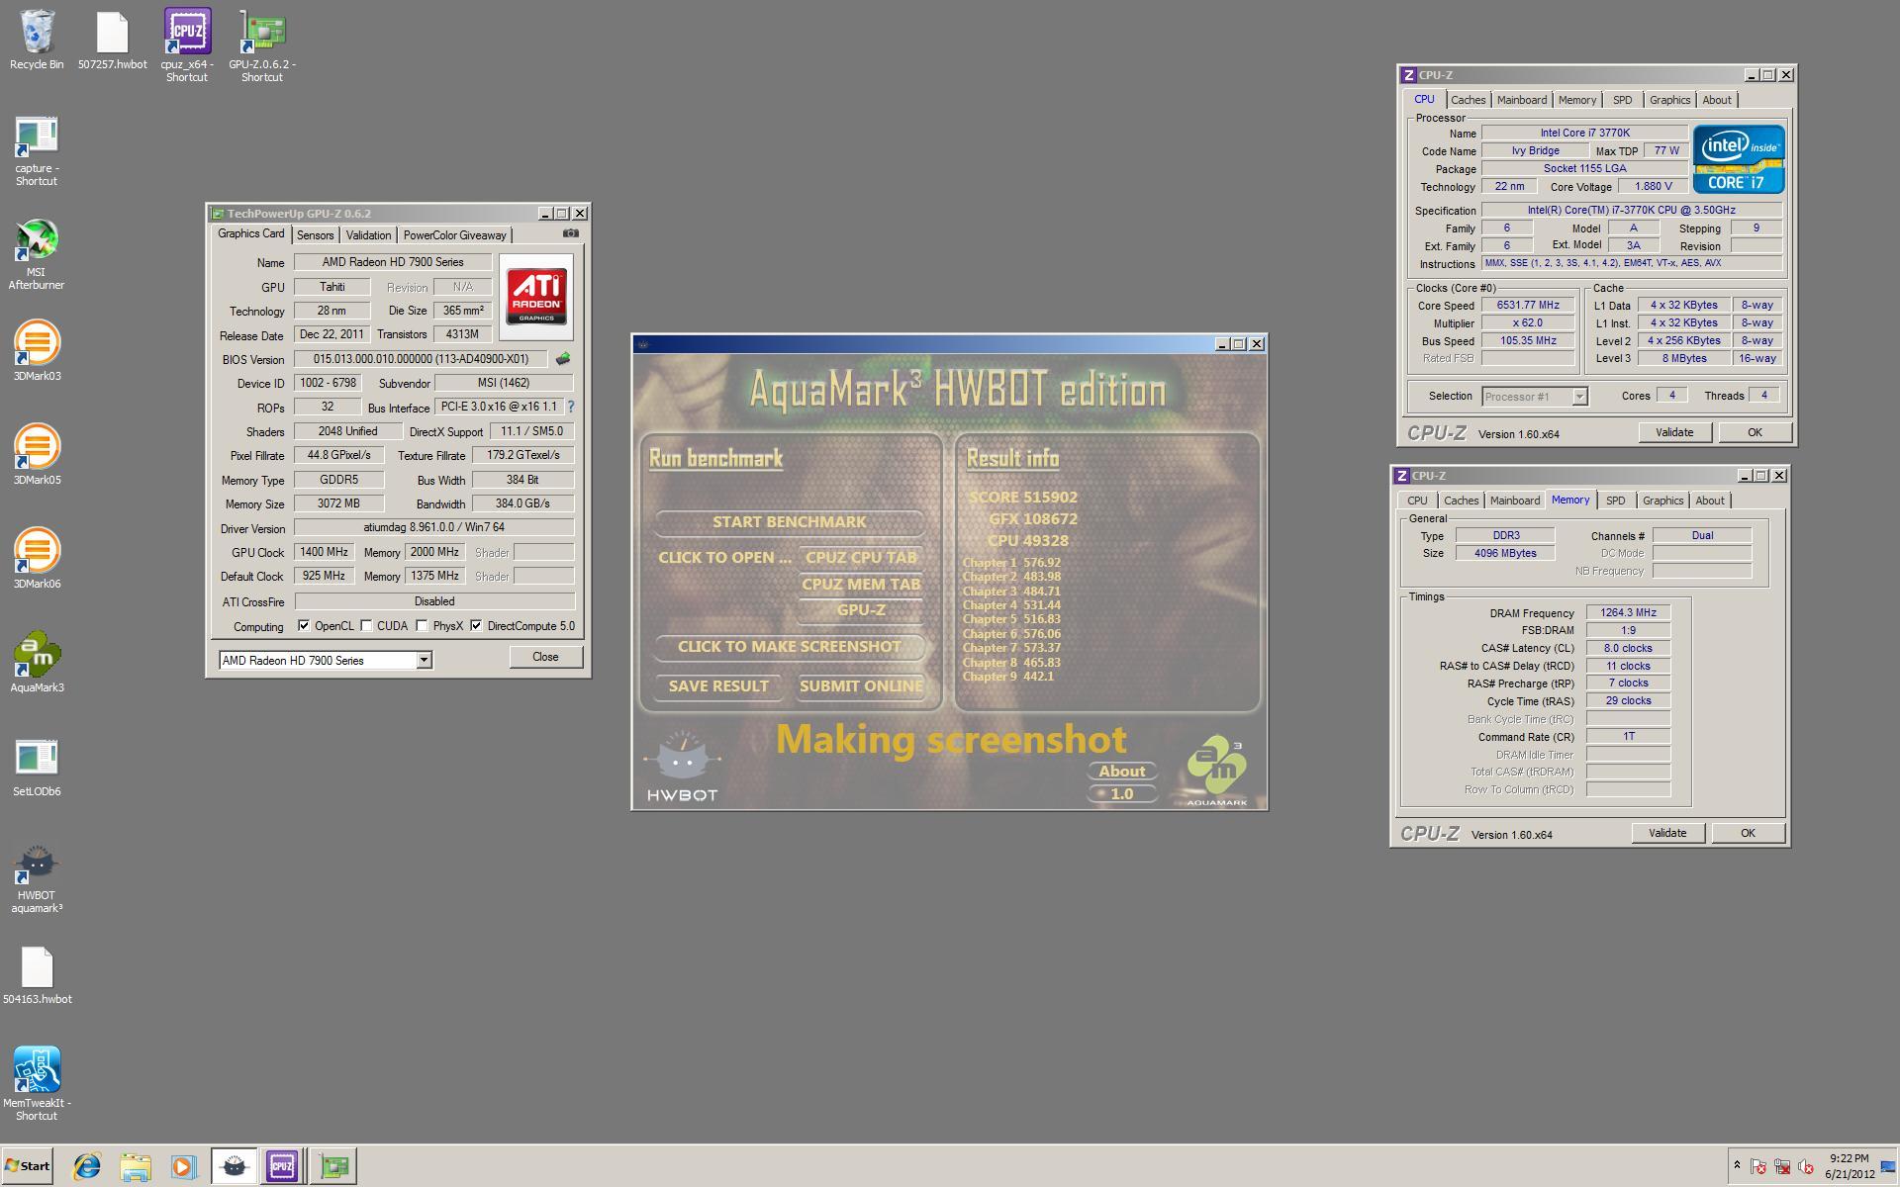This screenshot has width=1900, height=1187.
Task: Click Show Desktop button at taskbar end
Action: [1890, 1166]
